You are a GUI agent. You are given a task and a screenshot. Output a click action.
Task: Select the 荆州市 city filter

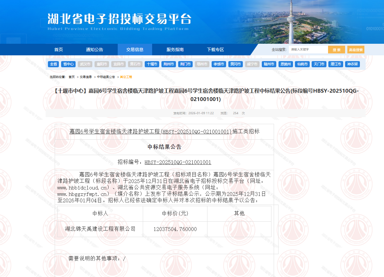(169, 64)
